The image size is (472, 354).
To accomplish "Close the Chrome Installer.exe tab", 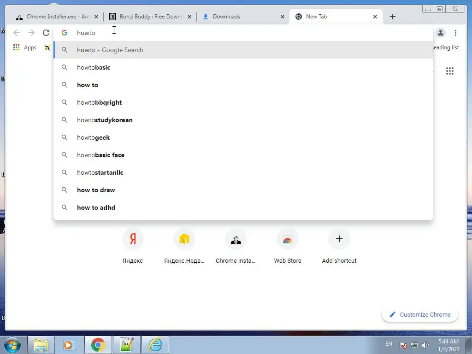I will pyautogui.click(x=96, y=17).
